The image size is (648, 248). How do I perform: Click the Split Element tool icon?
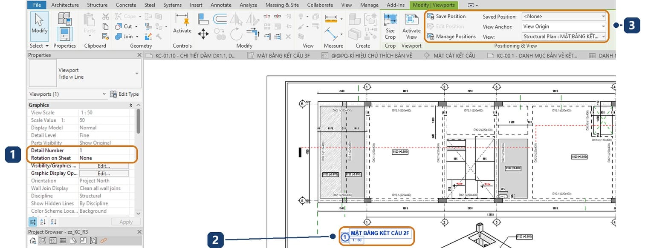coord(267,17)
